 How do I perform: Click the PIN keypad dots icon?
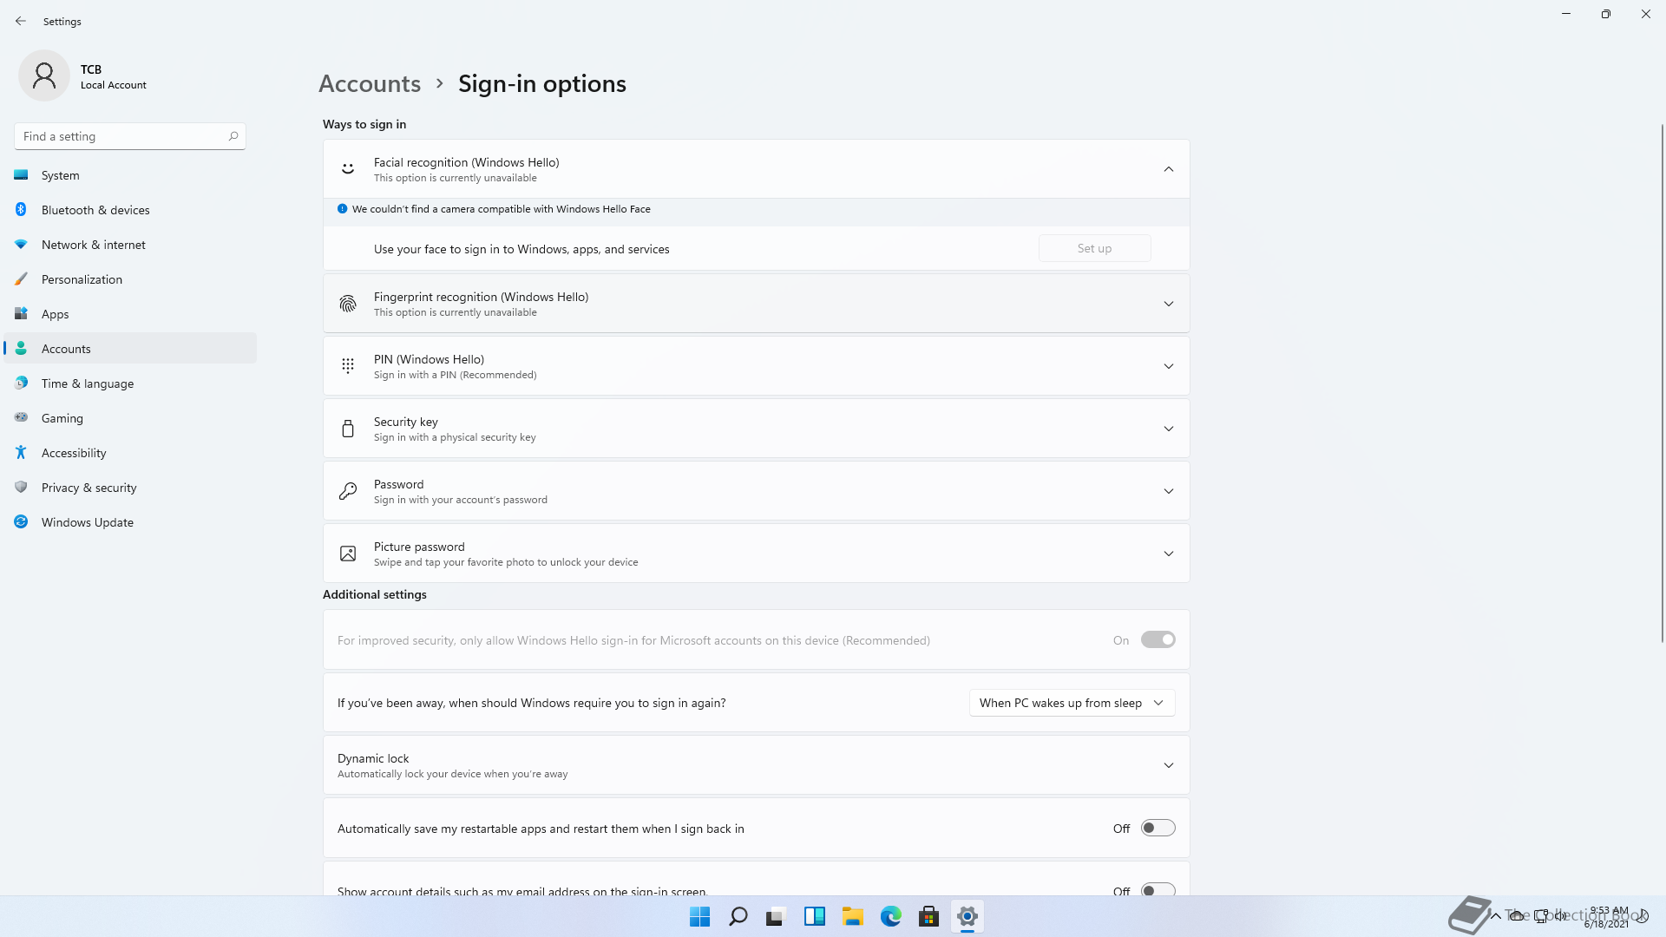348,366
